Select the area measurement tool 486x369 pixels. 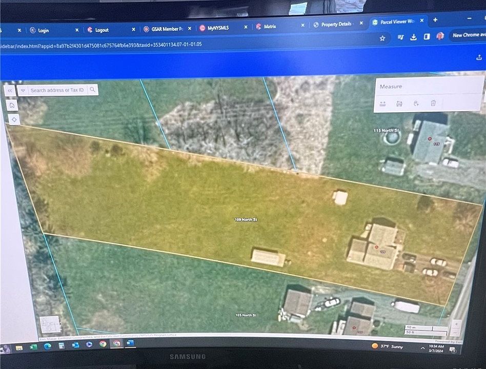click(399, 104)
